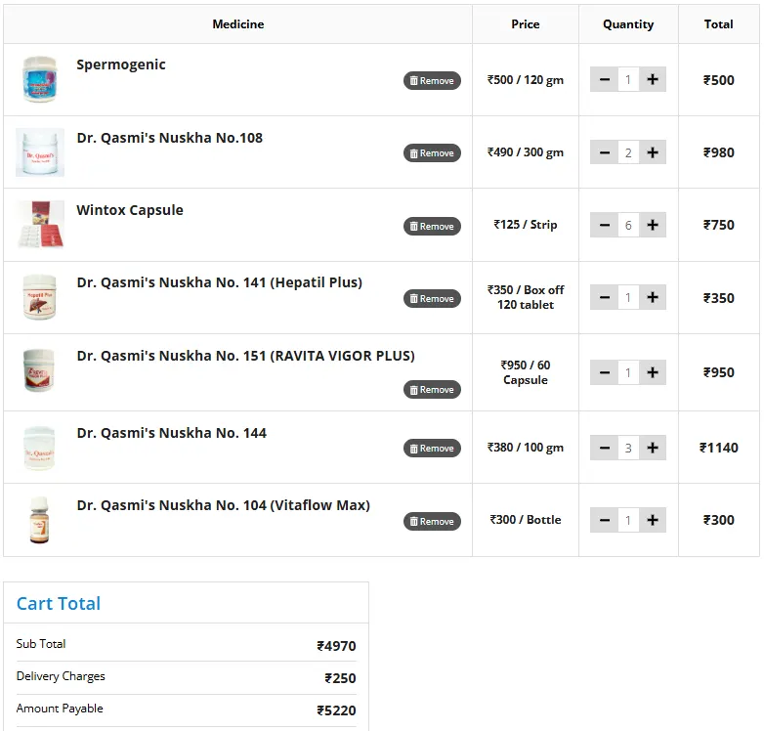This screenshot has height=731, width=764.
Task: Remove Nuskha No. 104 Vitaflow Max
Action: [432, 521]
